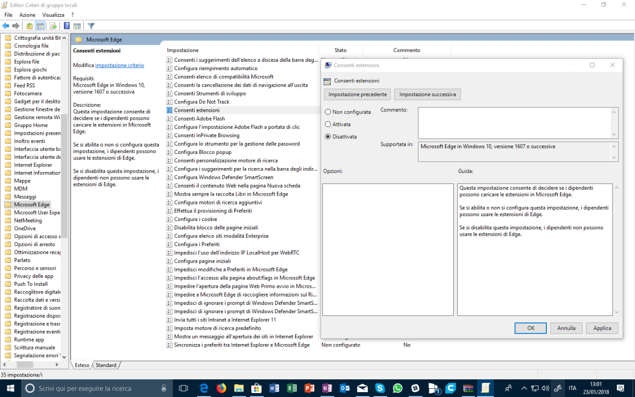Image resolution: width=635 pixels, height=397 pixels.
Task: Open OneNote from the taskbar
Action: tap(327, 388)
